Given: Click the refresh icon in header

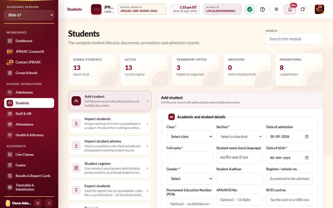Looking at the screenshot, I should click(303, 9).
